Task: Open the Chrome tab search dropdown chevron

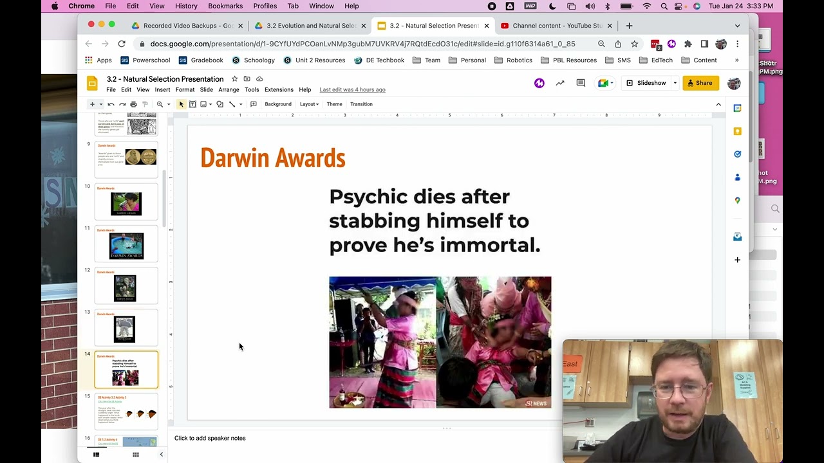Action: [x=737, y=26]
